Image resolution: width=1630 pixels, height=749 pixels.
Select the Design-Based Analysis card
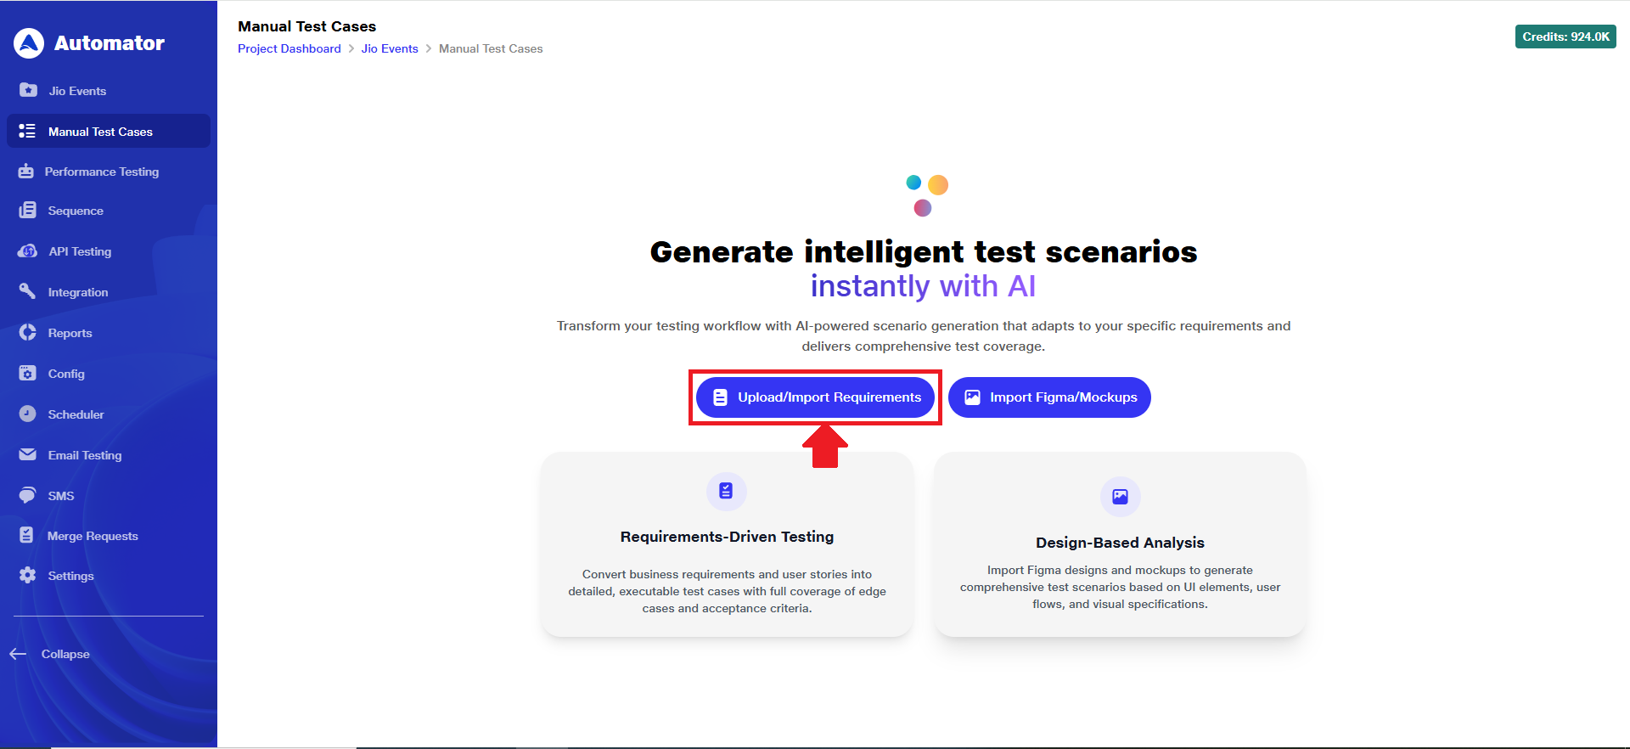coord(1120,544)
